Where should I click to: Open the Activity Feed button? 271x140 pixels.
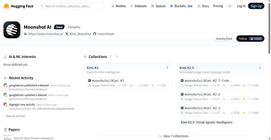(x=224, y=39)
